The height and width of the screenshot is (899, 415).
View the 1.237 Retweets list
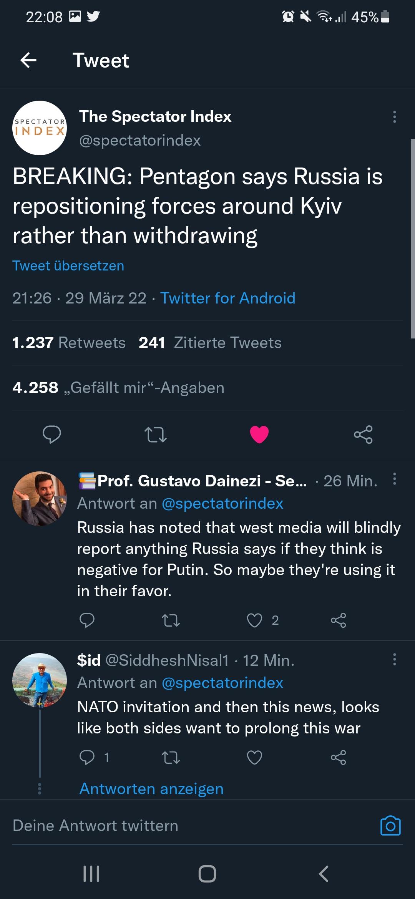pyautogui.click(x=69, y=343)
